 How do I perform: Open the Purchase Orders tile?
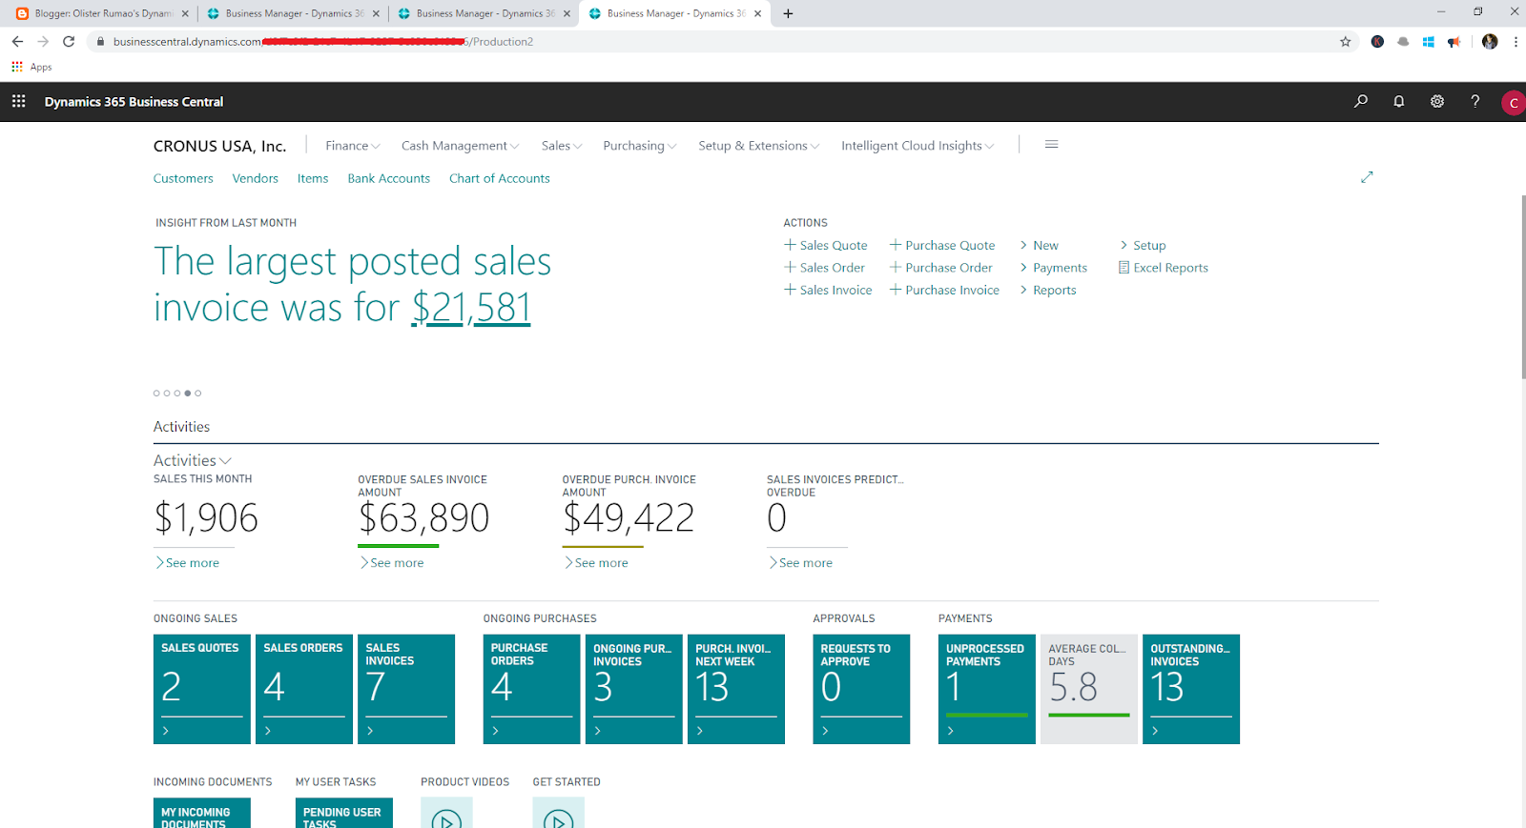pos(532,689)
